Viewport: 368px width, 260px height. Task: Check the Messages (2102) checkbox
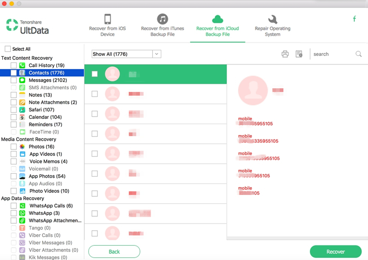(x=14, y=80)
